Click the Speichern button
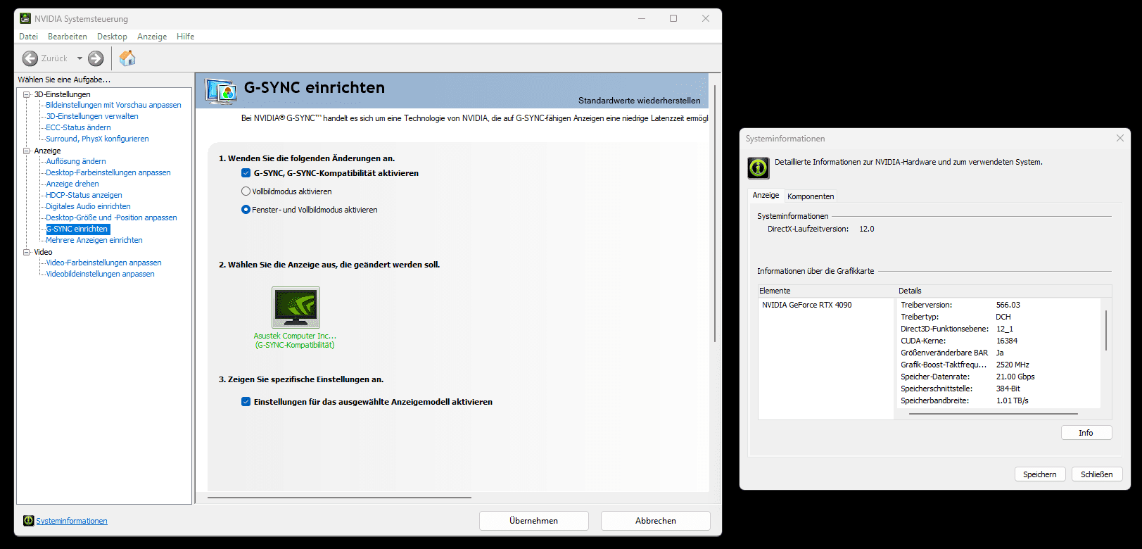This screenshot has height=549, width=1142. pyautogui.click(x=1040, y=474)
